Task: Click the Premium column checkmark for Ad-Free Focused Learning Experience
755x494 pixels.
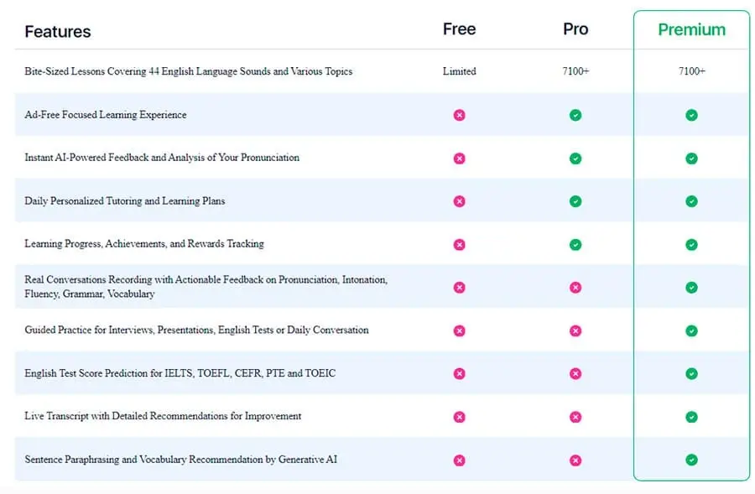Action: [x=691, y=115]
